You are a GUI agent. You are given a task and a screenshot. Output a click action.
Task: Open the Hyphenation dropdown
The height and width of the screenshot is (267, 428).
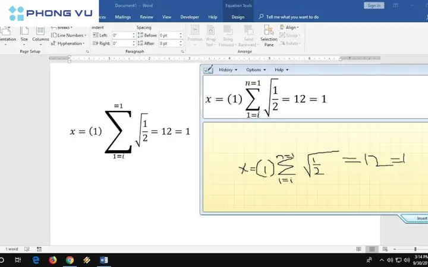coord(70,43)
